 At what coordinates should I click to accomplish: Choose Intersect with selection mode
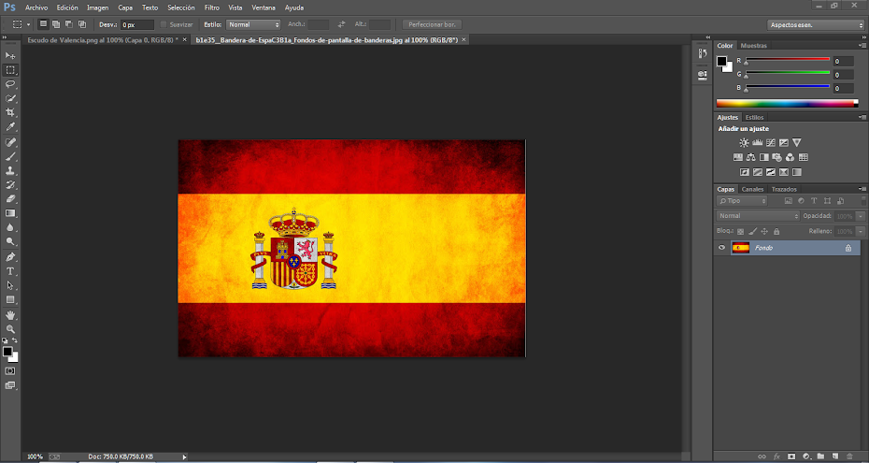tap(82, 24)
